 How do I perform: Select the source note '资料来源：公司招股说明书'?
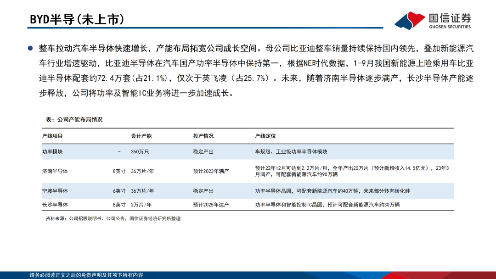pyautogui.click(x=113, y=218)
